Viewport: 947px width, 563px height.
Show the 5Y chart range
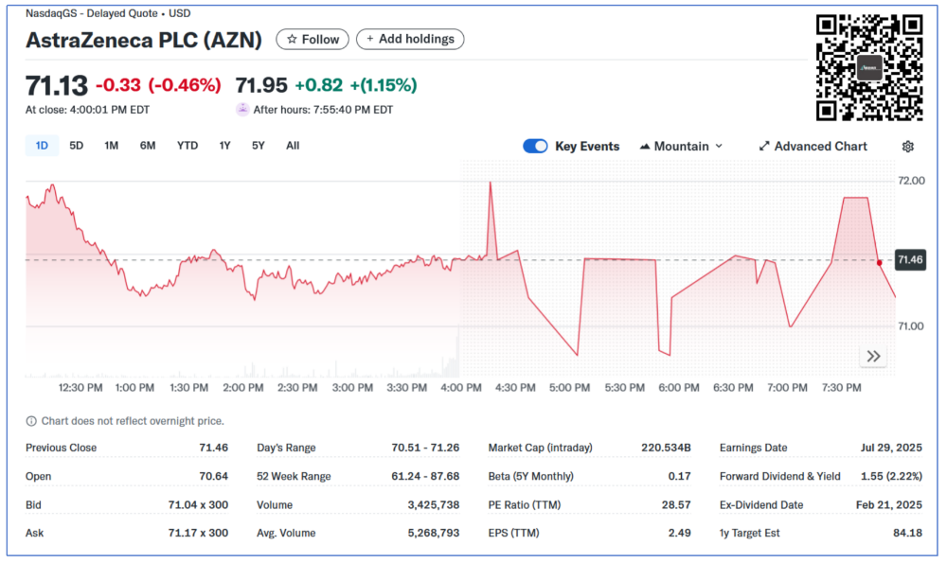pyautogui.click(x=258, y=146)
